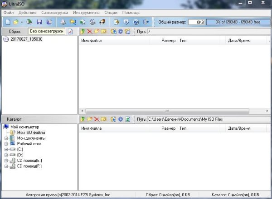Sort catalog pane by Имя файла header

[x=114, y=128]
